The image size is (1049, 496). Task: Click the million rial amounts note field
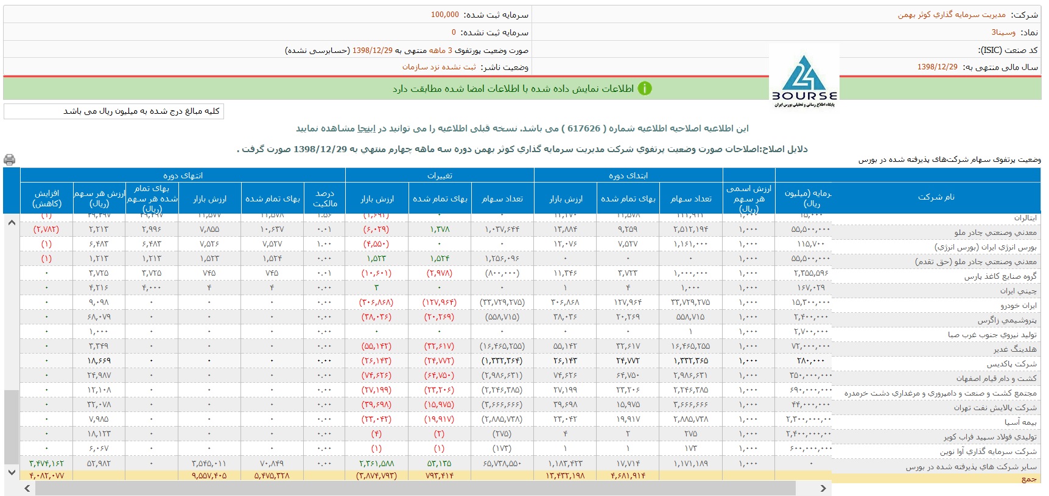[114, 111]
